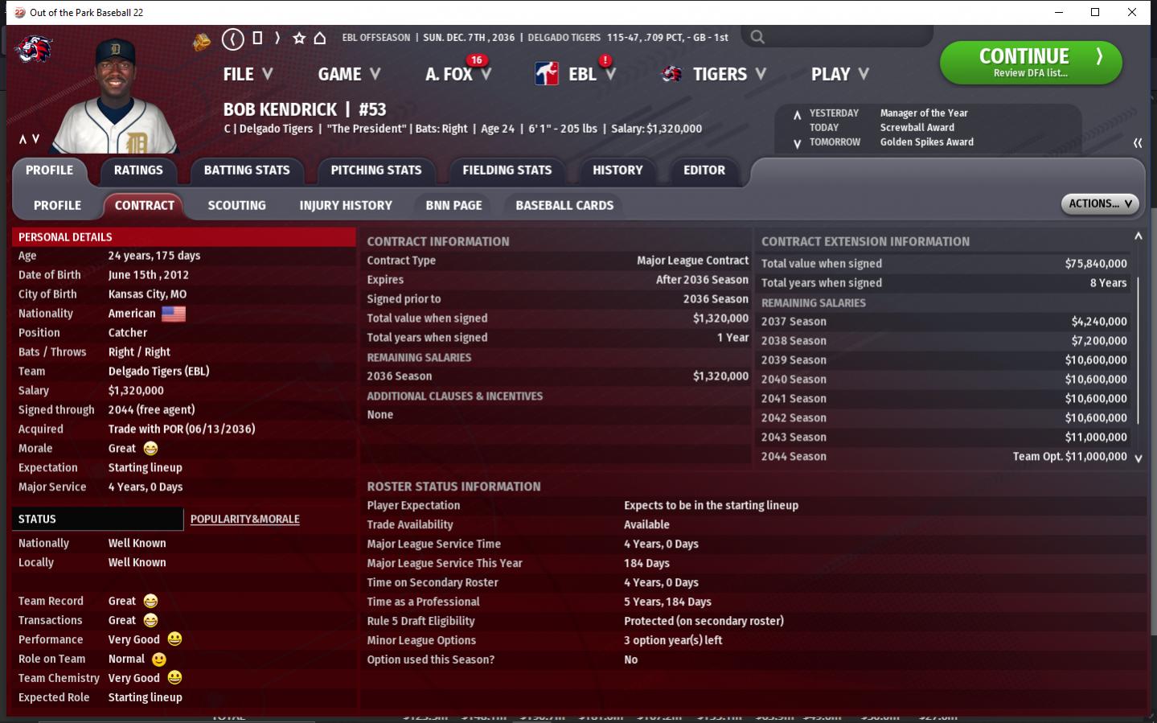
Task: Collapse the news ticker double-arrow icon
Action: [1138, 142]
